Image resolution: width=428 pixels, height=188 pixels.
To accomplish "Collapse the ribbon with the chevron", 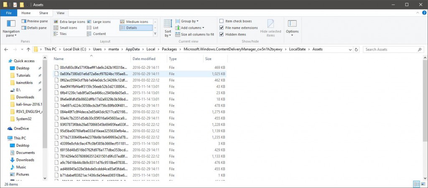I will 418,13.
